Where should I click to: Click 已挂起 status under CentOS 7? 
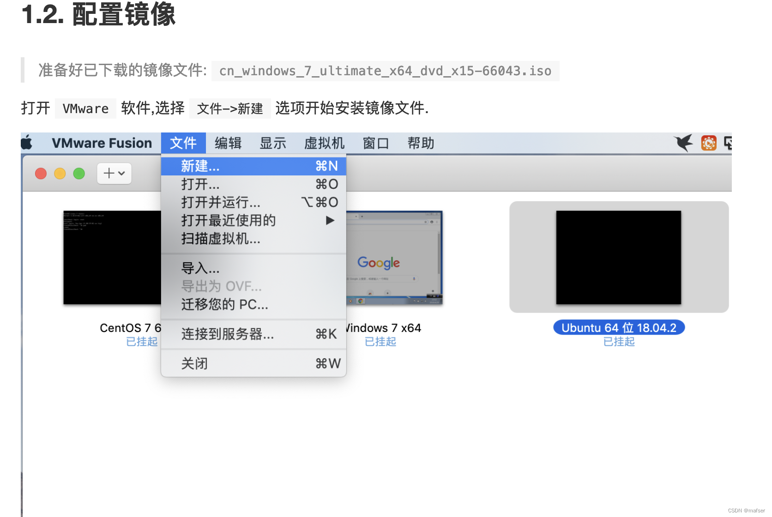click(142, 342)
